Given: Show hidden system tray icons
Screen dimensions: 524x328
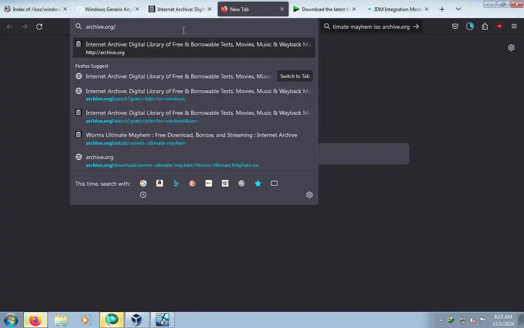Looking at the screenshot, I should (x=440, y=320).
